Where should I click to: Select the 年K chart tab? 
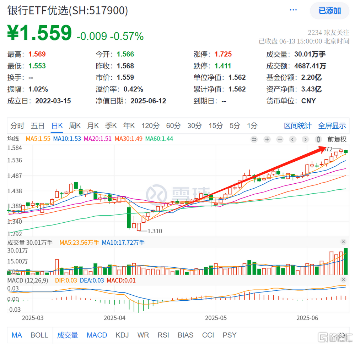point(129,126)
